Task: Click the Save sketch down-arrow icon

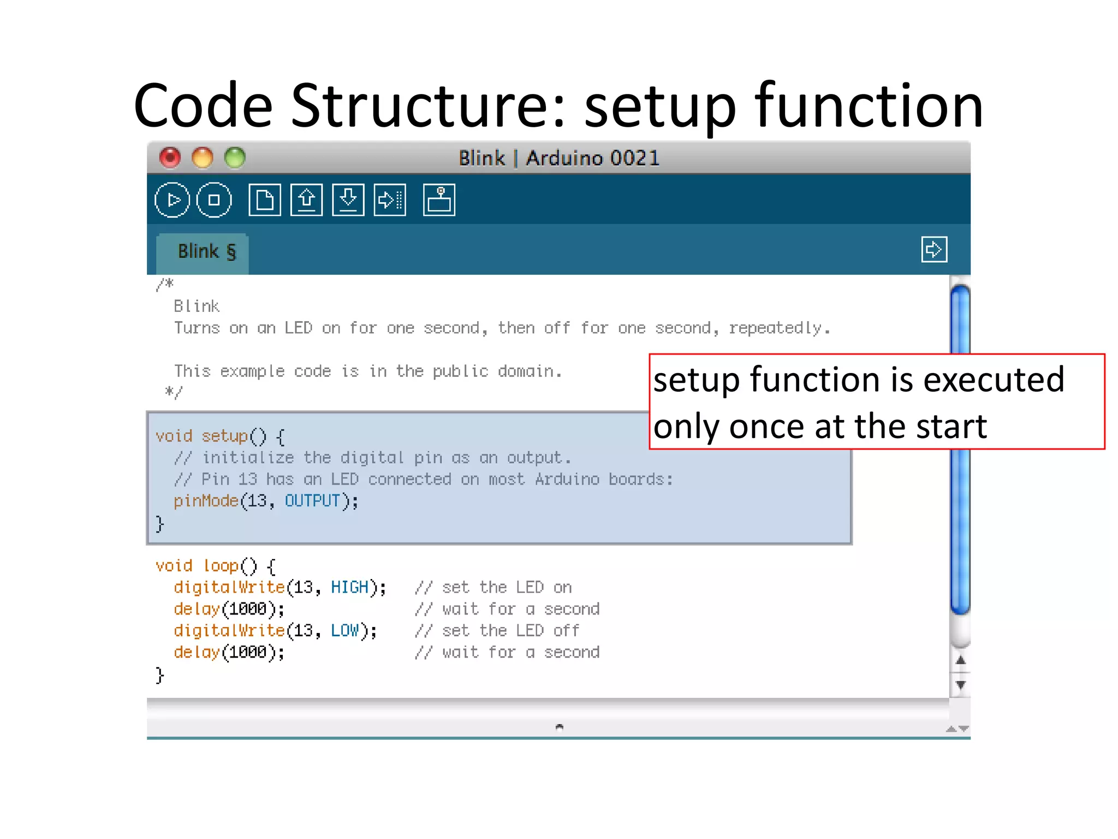Action: 348,200
